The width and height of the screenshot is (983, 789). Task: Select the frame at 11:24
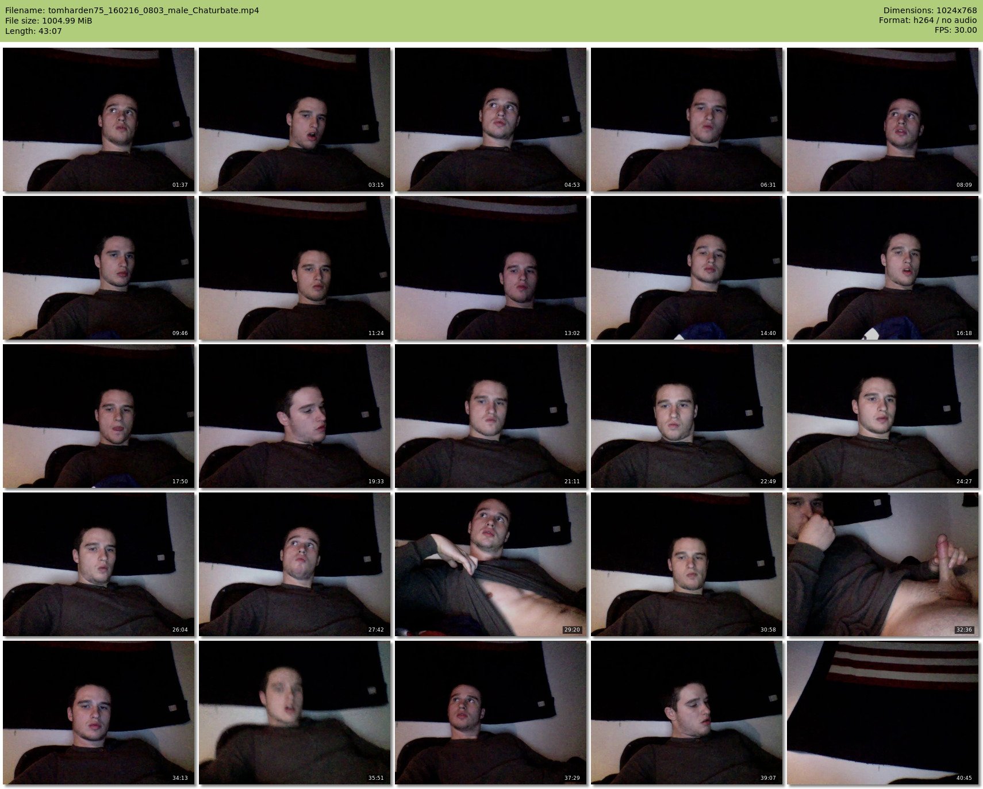295,268
